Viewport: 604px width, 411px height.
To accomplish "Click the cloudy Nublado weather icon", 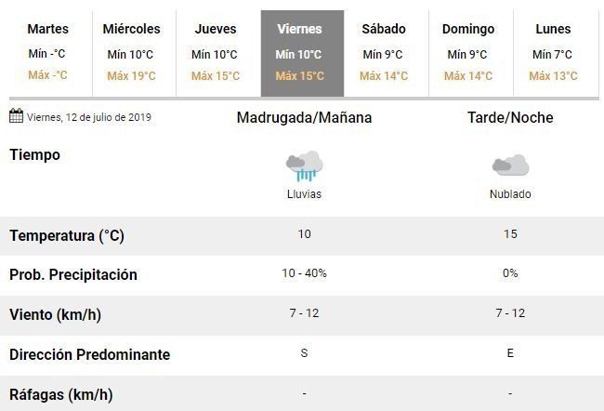I will (x=510, y=166).
